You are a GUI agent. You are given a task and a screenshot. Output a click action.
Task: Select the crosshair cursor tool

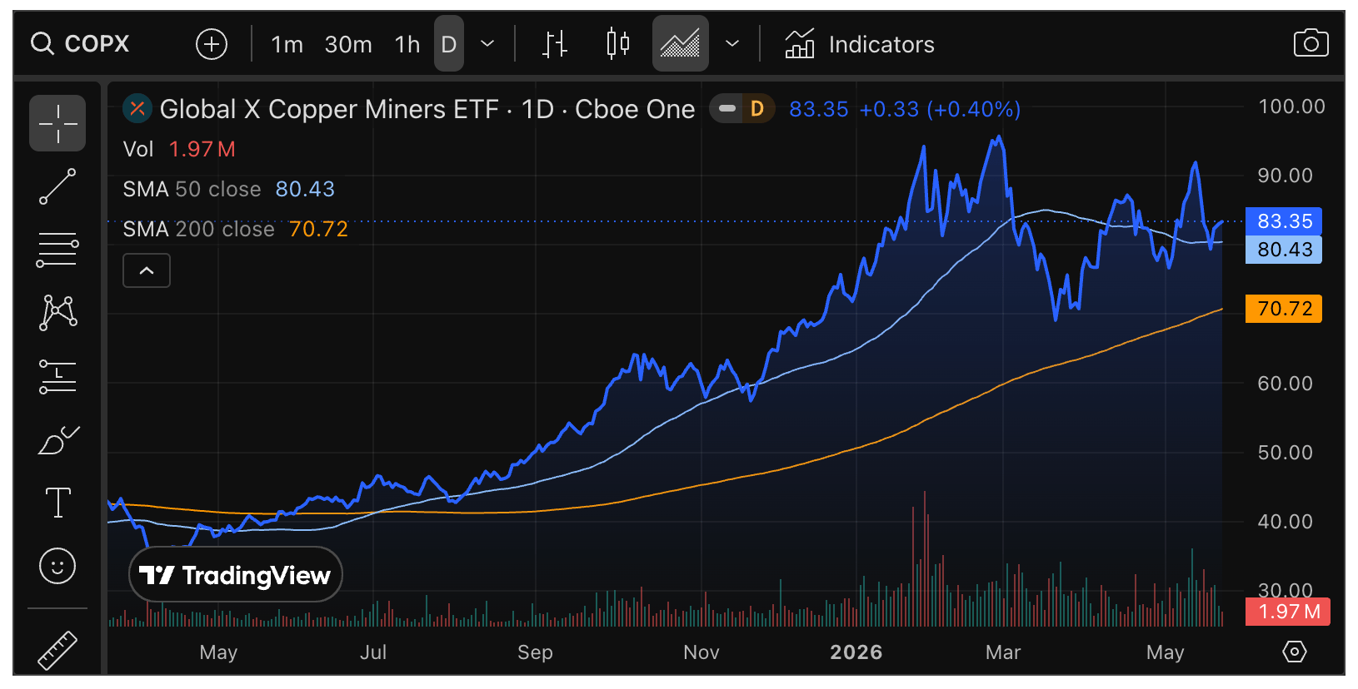57,123
